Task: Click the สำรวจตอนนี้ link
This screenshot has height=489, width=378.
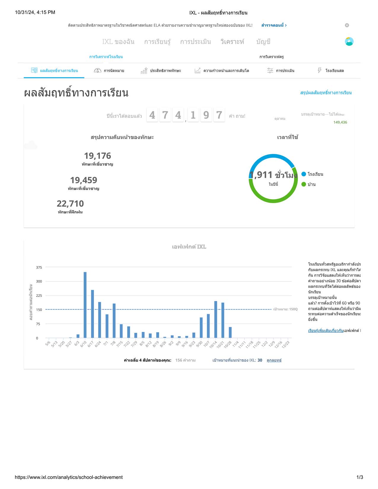Action: click(x=274, y=25)
